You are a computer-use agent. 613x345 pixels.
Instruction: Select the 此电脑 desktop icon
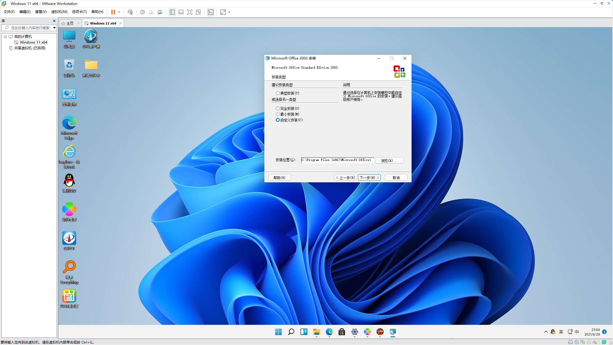(69, 39)
